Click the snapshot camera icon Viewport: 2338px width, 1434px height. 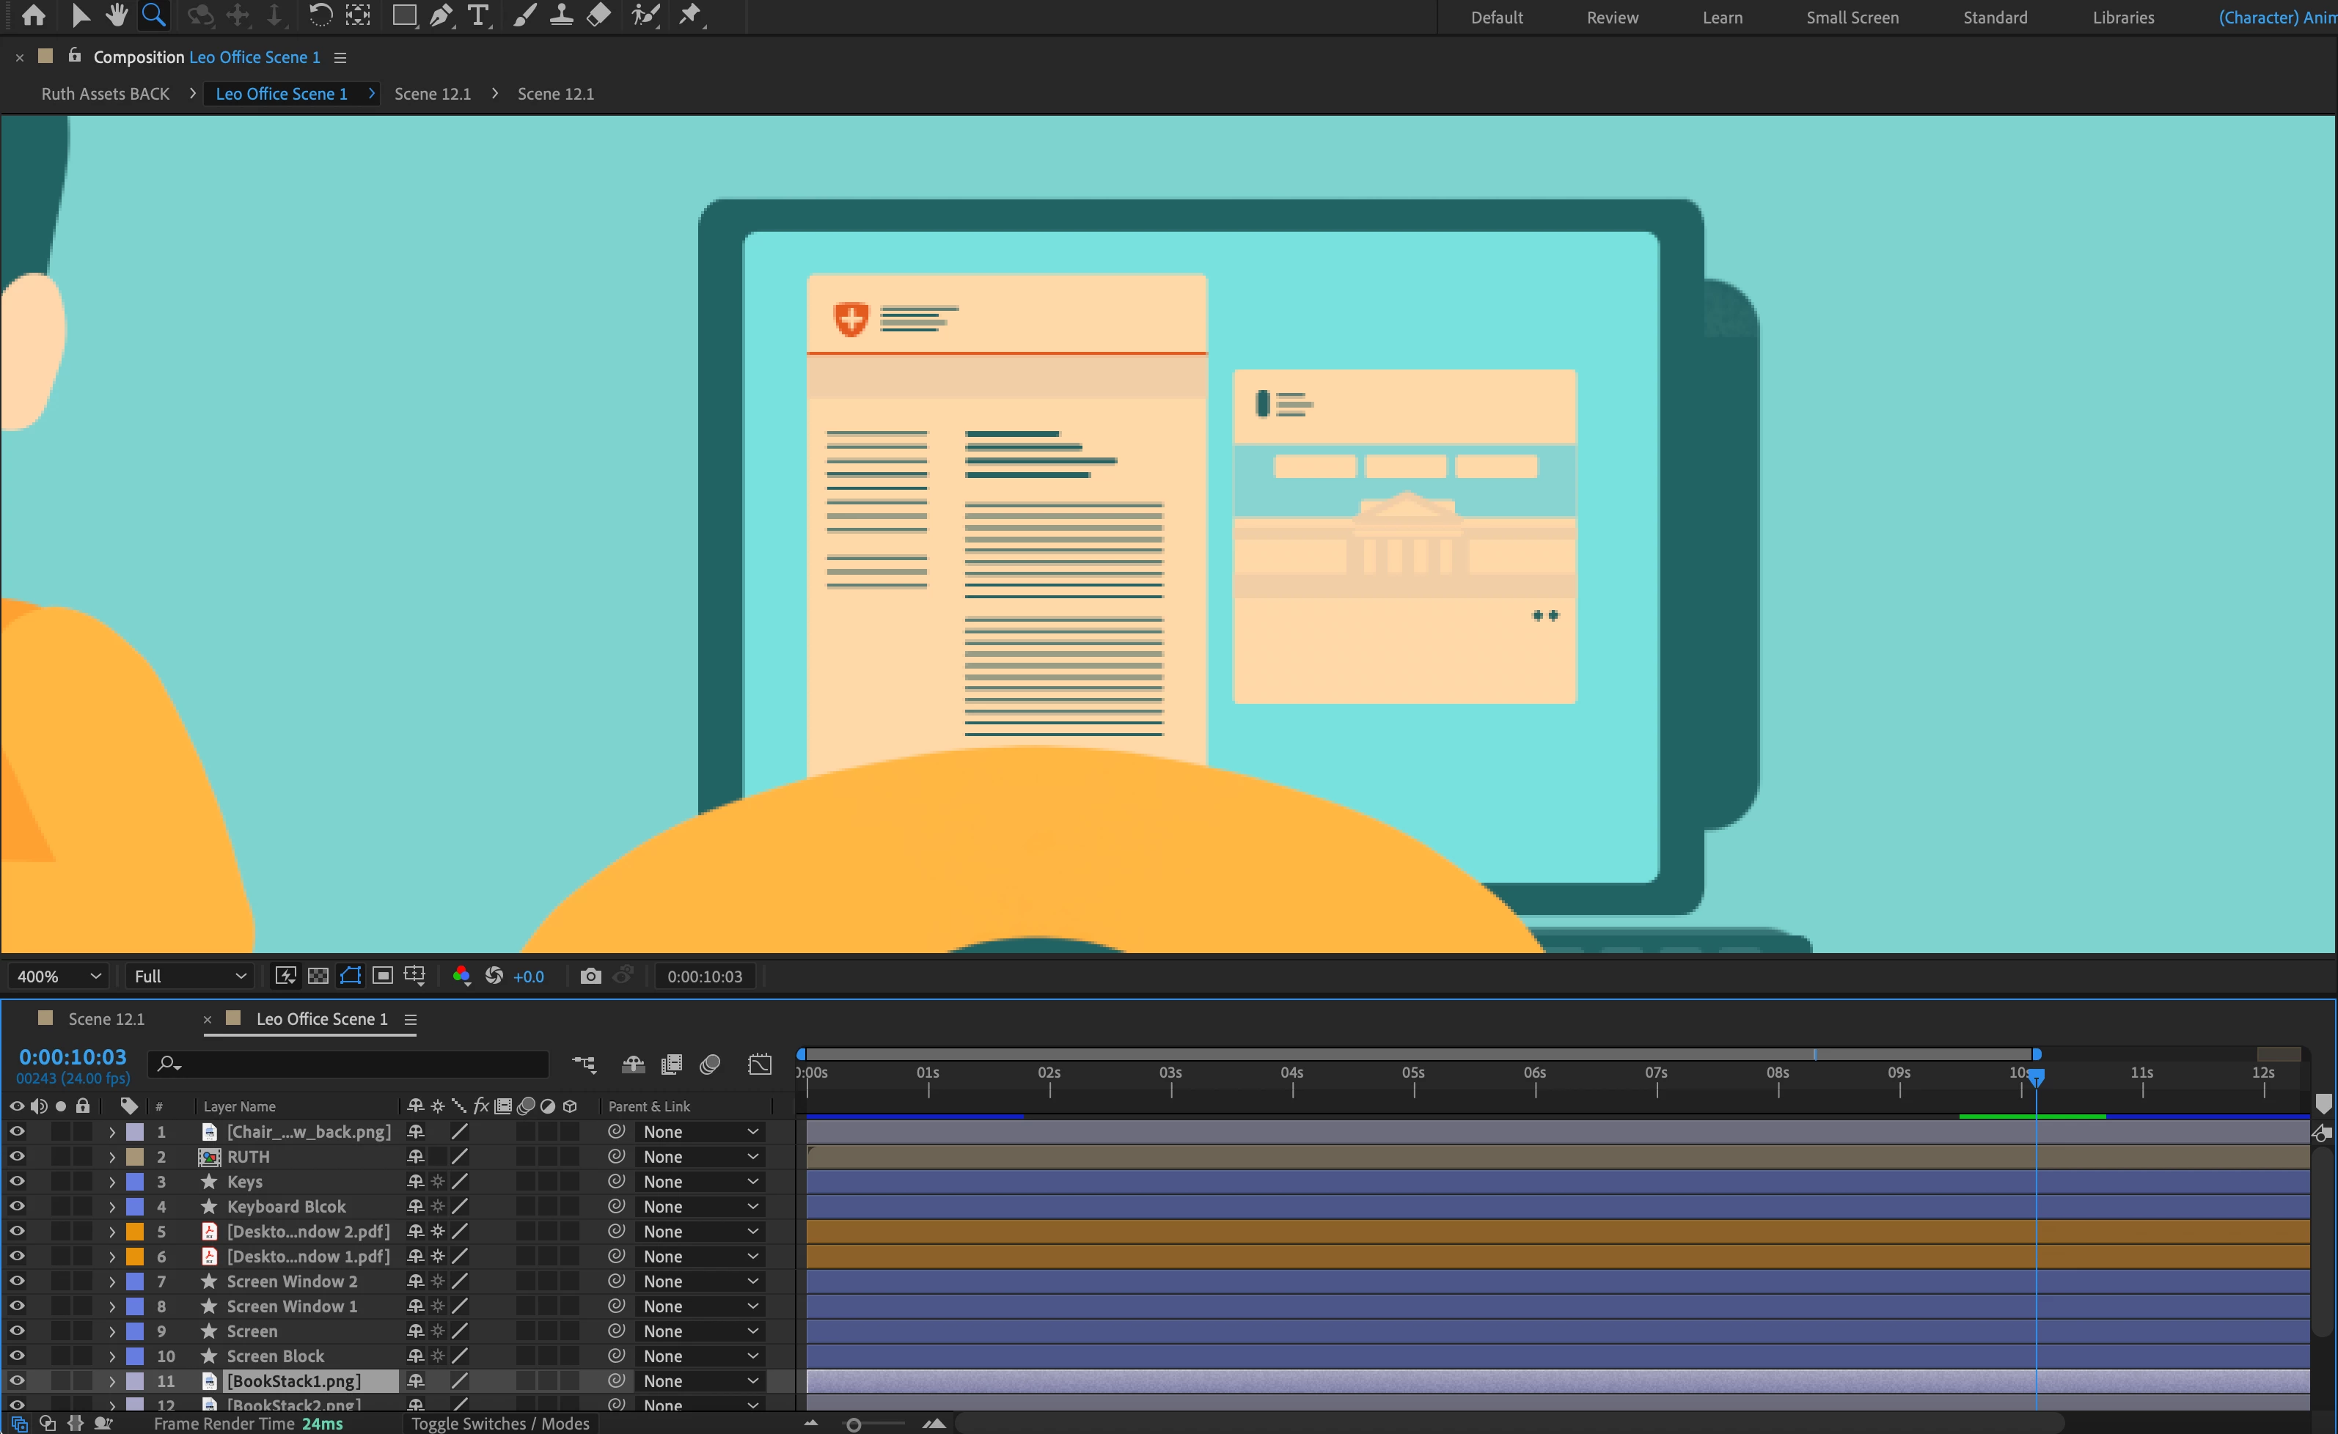[x=590, y=976]
